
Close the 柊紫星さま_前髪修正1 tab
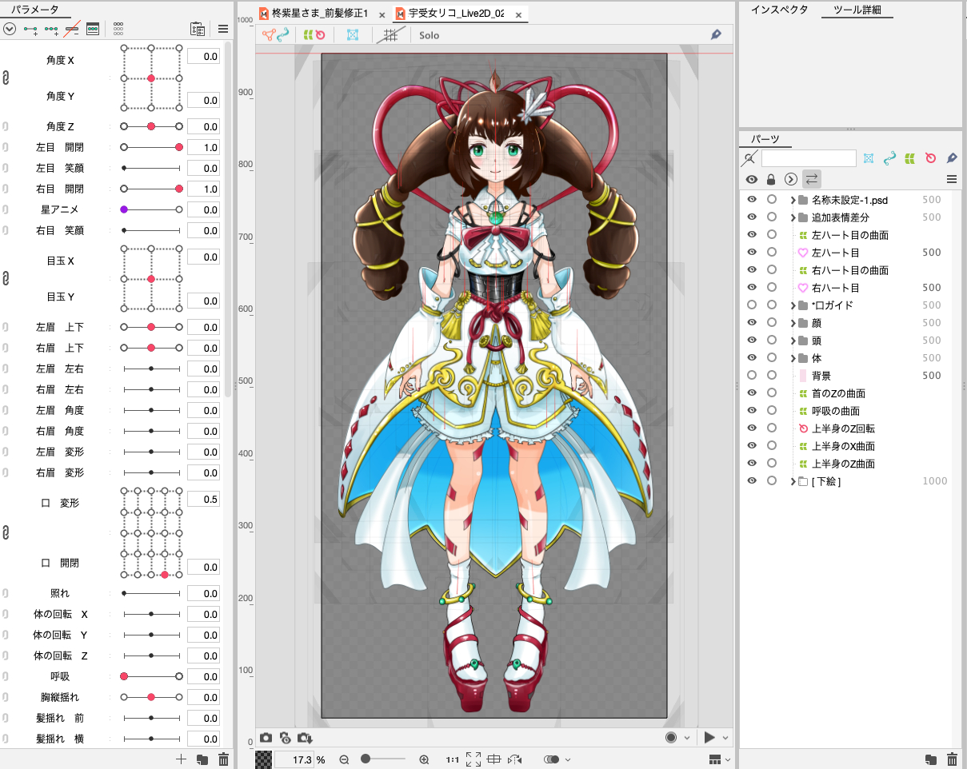coord(382,15)
